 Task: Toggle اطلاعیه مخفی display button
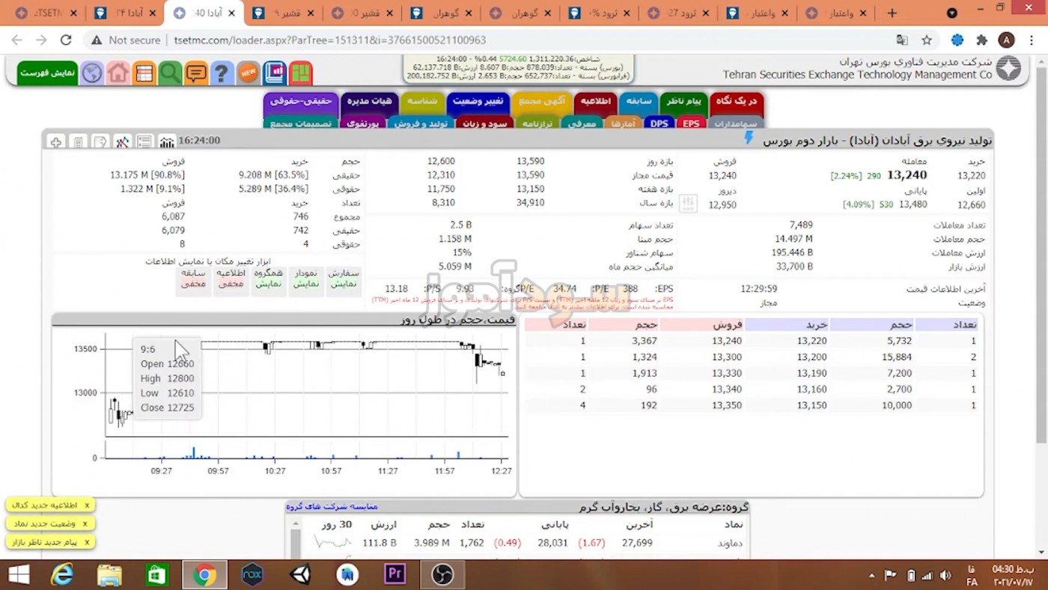[x=231, y=279]
